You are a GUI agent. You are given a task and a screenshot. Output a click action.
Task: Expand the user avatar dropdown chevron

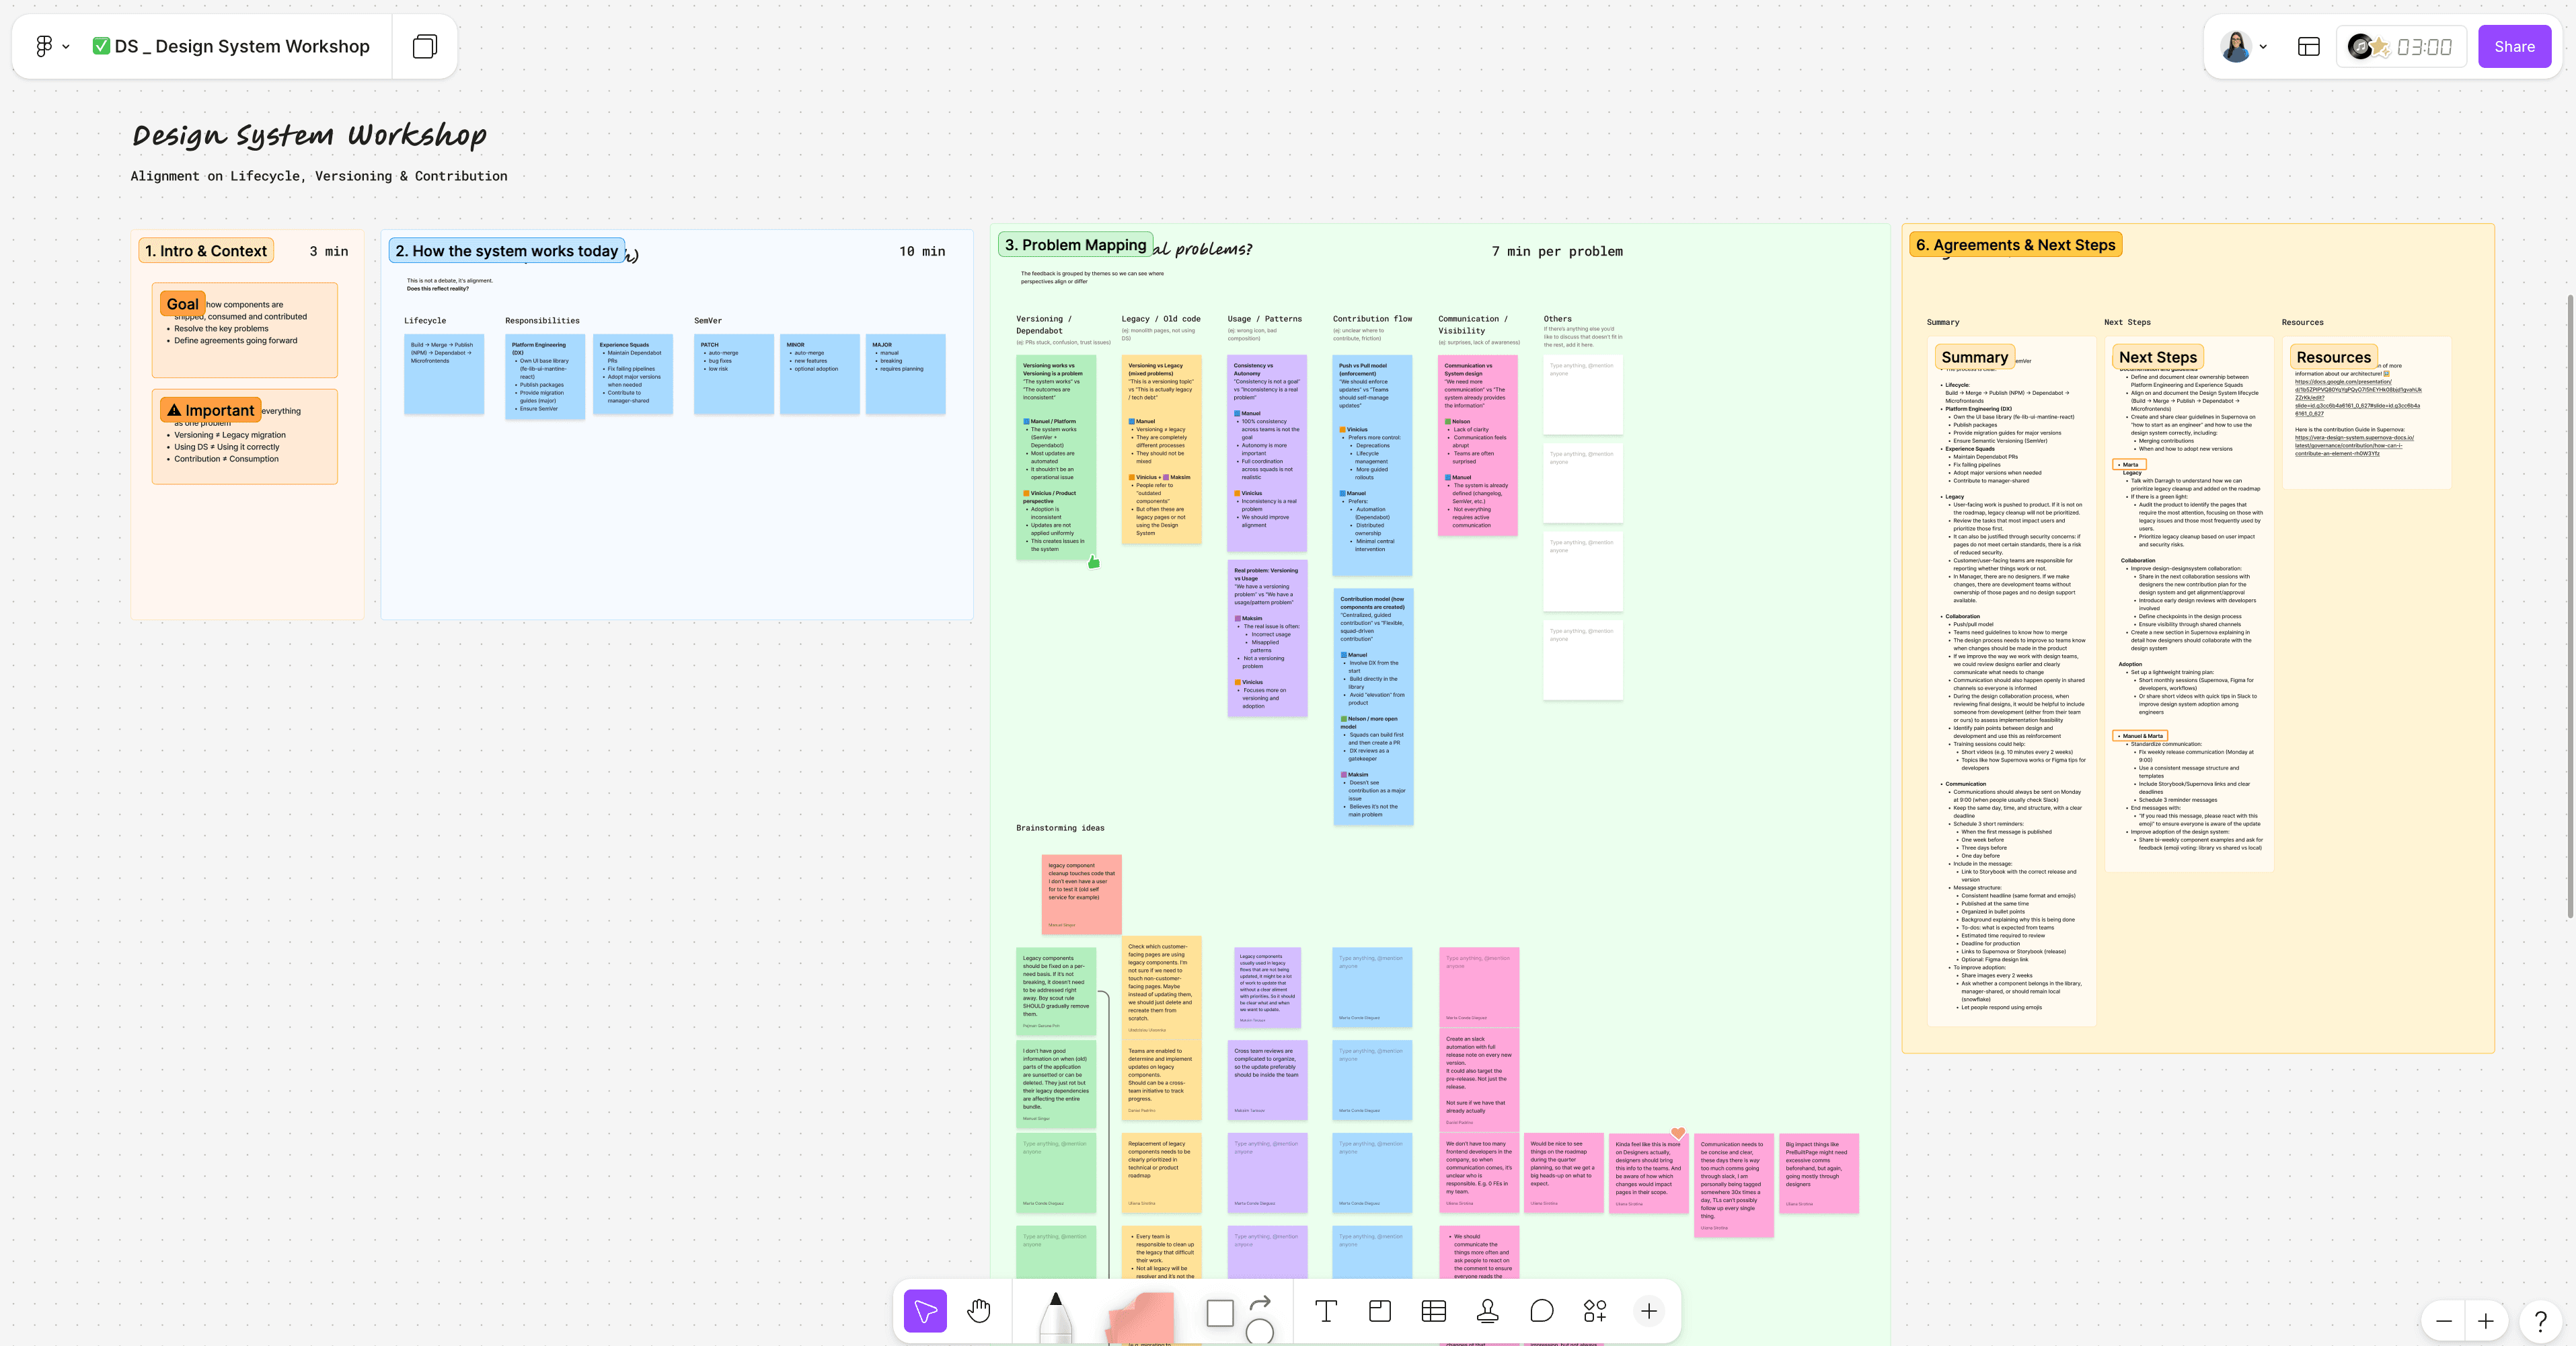[2263, 47]
